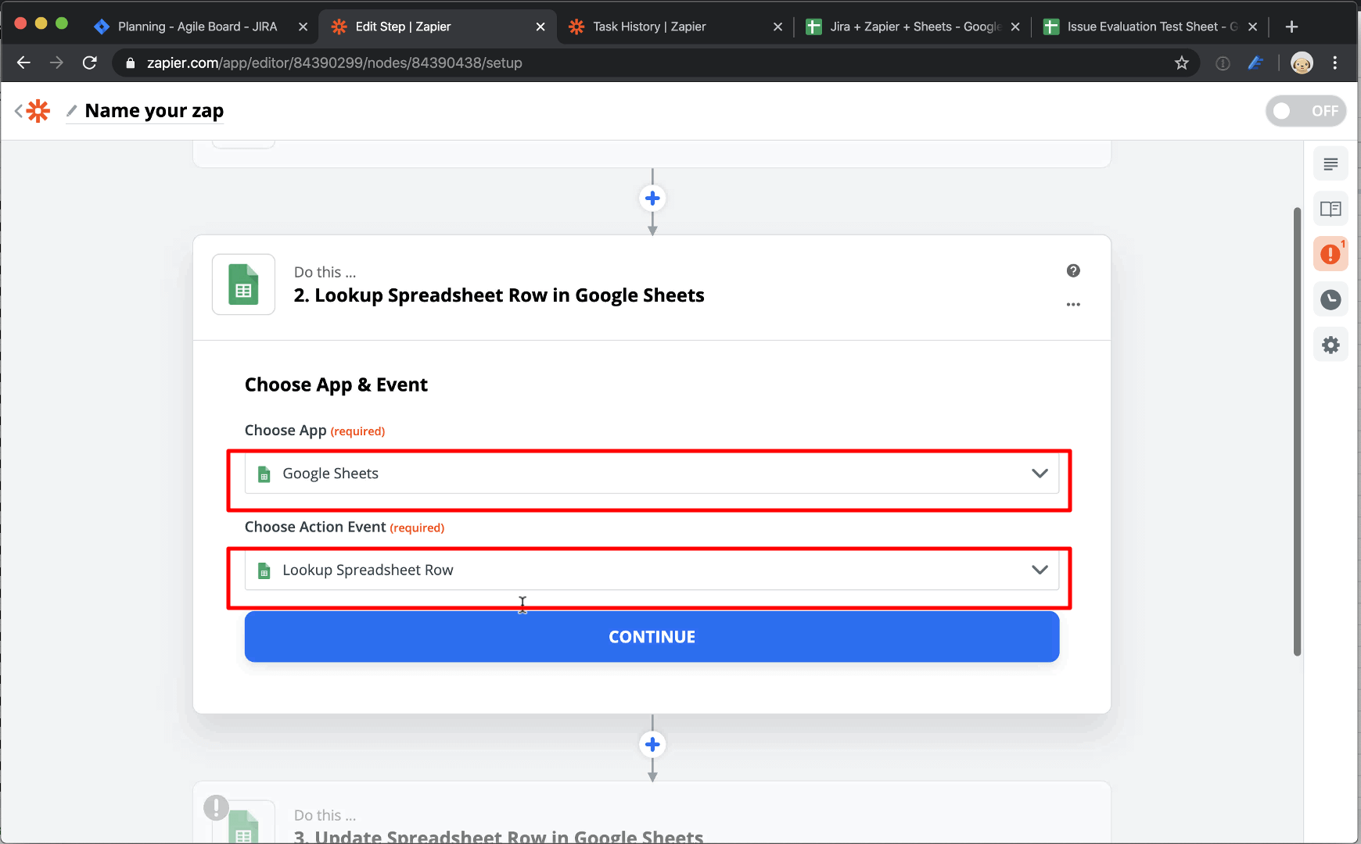Open the zap settings gear icon

(1330, 345)
